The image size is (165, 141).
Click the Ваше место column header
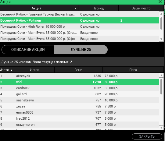[141, 8]
